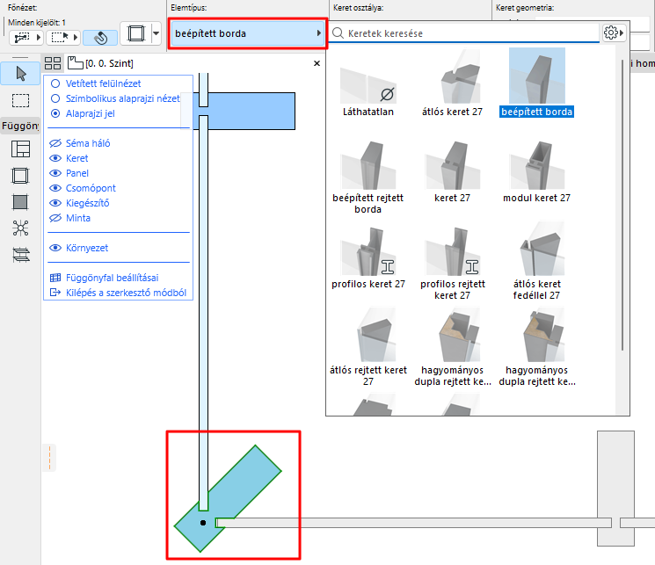The width and height of the screenshot is (655, 565).
Task: Select Vetített felülnézet radio option
Action: coord(55,83)
